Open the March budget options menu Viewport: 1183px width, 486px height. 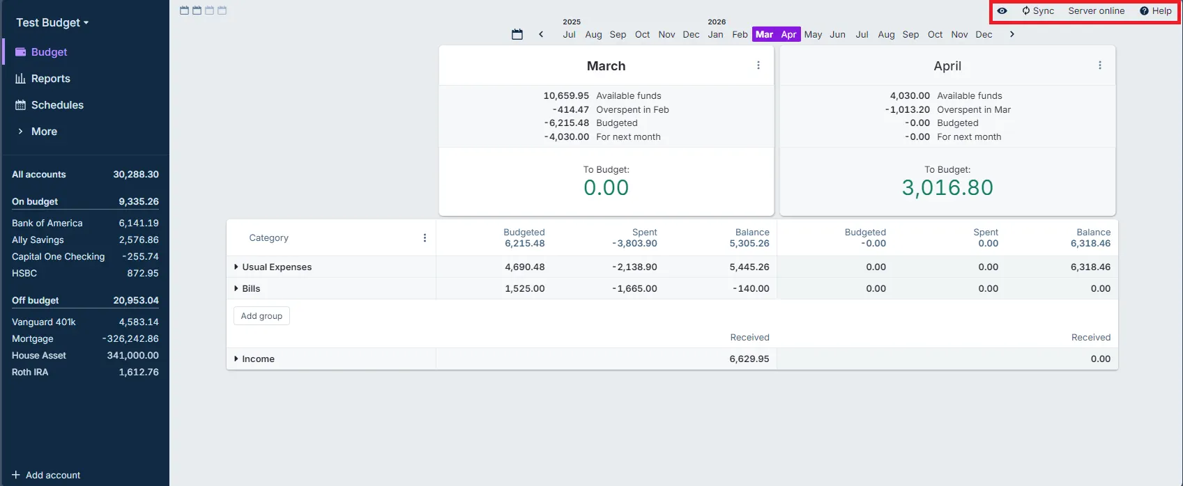tap(758, 65)
